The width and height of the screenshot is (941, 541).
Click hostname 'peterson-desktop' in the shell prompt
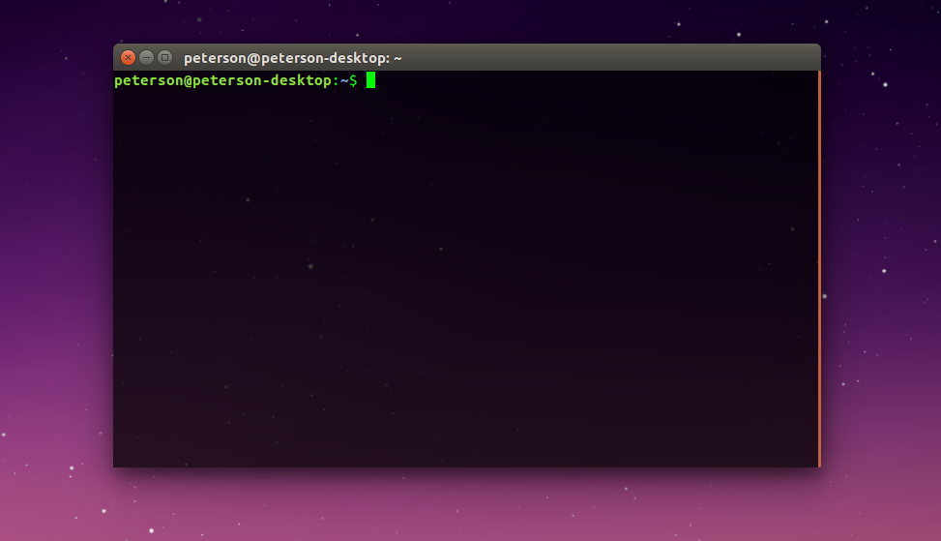[259, 81]
